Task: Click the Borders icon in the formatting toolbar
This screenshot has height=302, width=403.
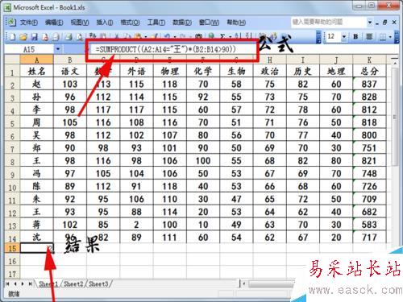Action: [383, 37]
